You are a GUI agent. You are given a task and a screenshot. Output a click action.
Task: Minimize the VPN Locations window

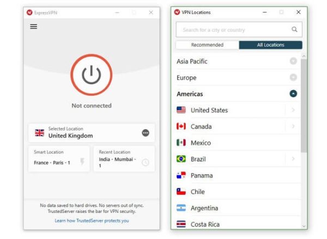tap(265, 13)
